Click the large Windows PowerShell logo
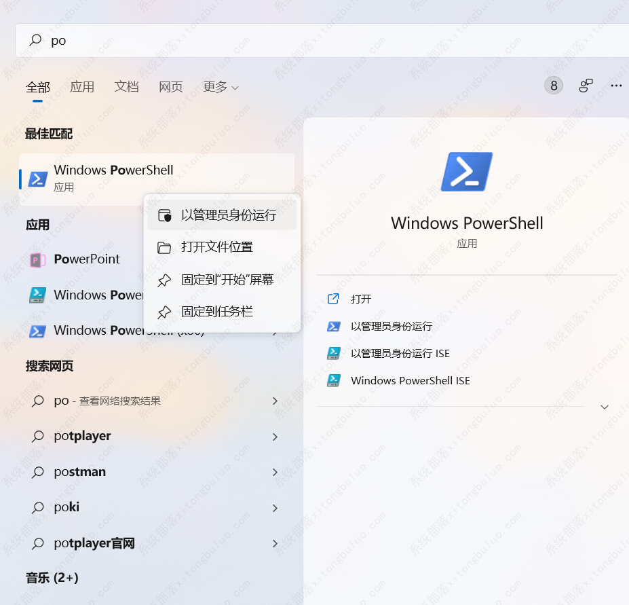 pos(467,171)
